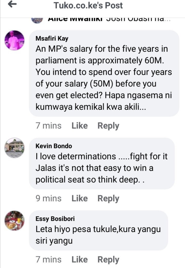Viewport: 185px width, 268px height.
Task: Open Alice Mwaniki's partially visible avatar
Action: (37, 20)
